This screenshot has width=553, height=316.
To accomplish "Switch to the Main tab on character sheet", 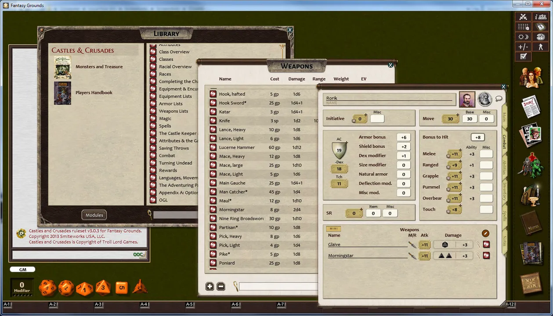I will pos(504,117).
